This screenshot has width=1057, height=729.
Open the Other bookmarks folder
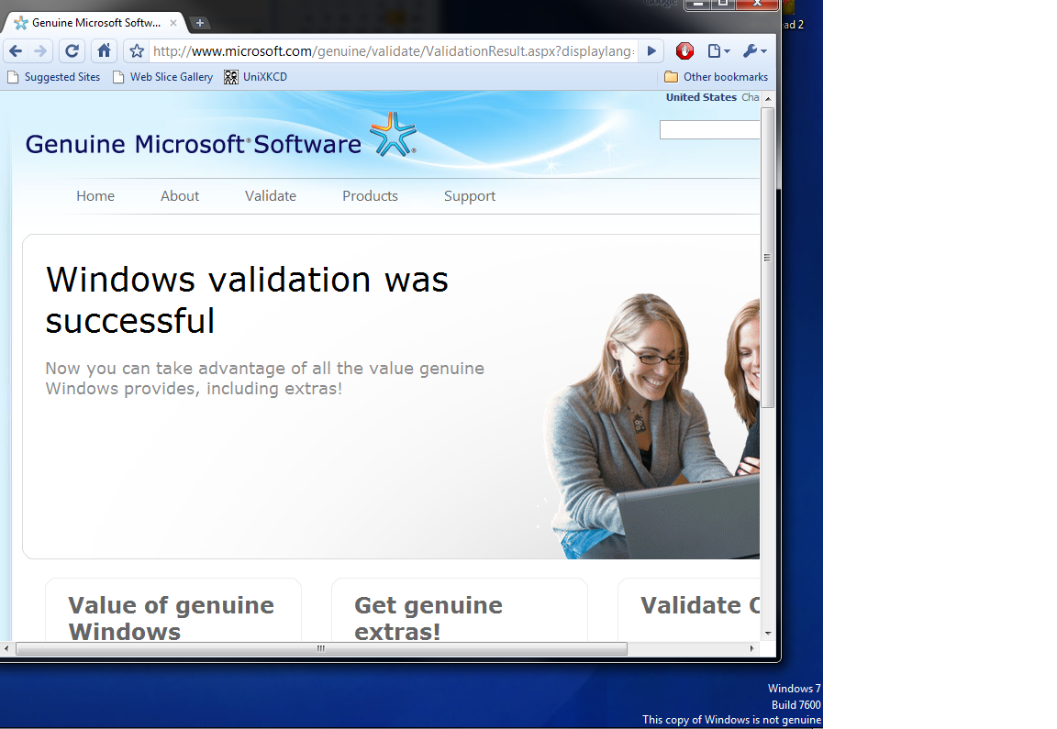716,77
